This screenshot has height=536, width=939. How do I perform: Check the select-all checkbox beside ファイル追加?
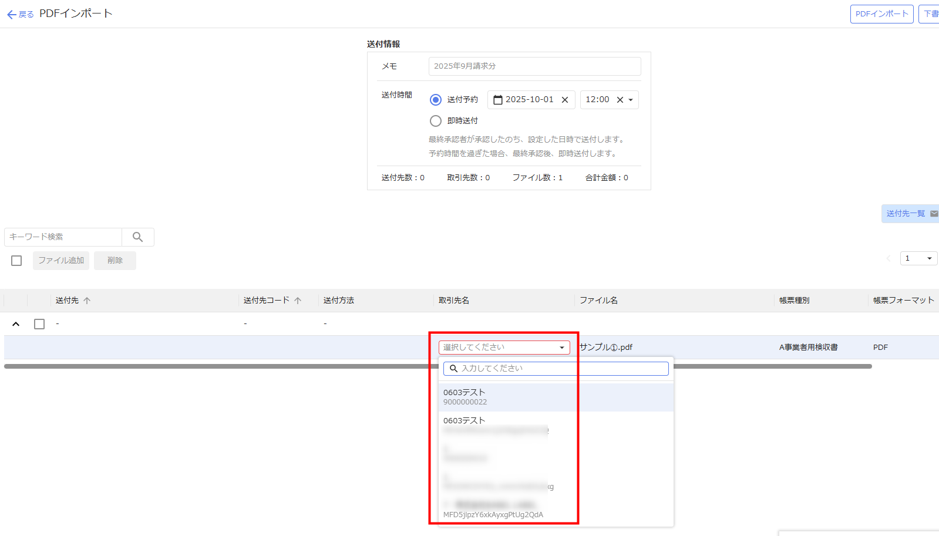tap(16, 261)
